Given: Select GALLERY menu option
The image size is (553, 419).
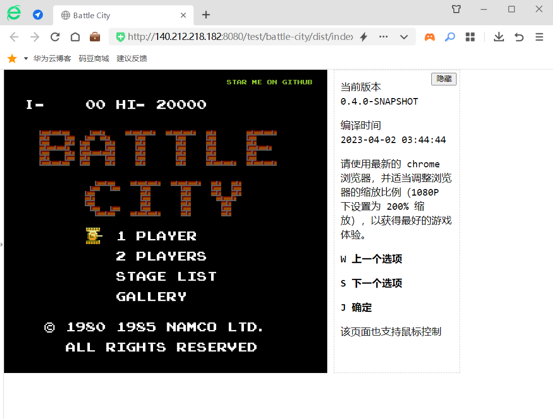Looking at the screenshot, I should [x=152, y=297].
